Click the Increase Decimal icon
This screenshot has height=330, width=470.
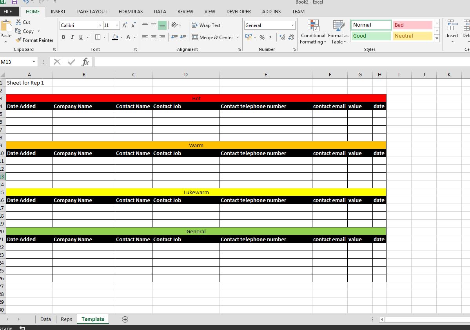(x=282, y=37)
